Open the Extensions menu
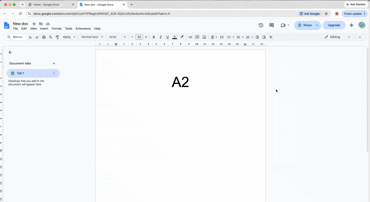The image size is (370, 202). tap(83, 29)
